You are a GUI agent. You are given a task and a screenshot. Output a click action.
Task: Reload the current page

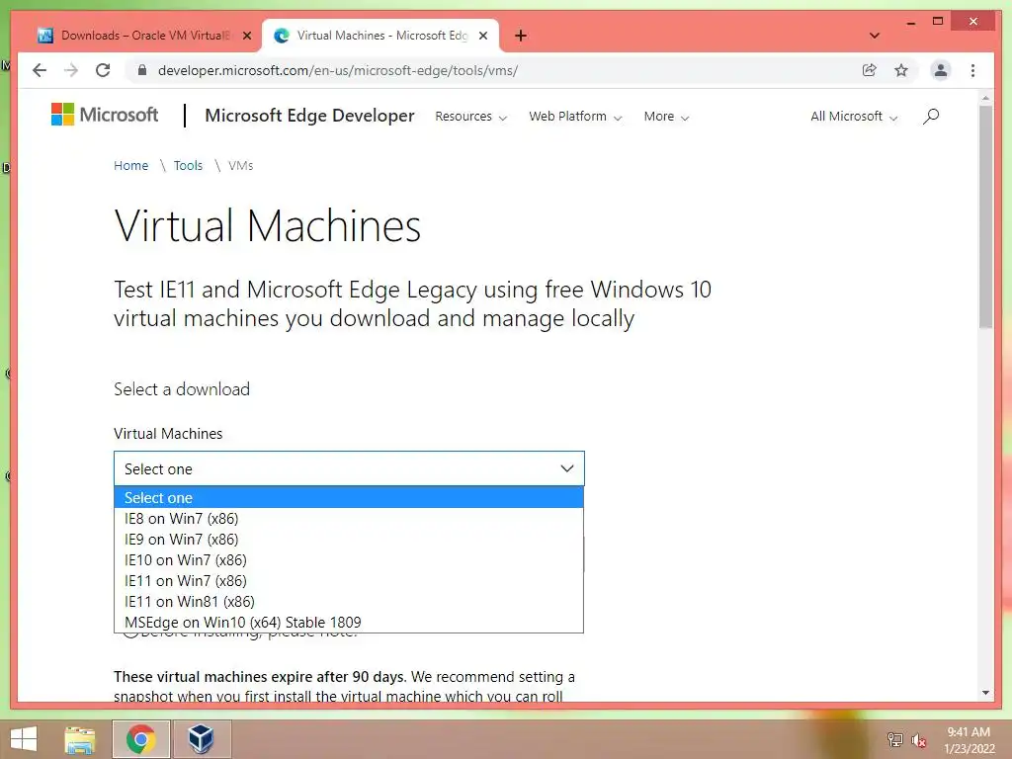[103, 70]
